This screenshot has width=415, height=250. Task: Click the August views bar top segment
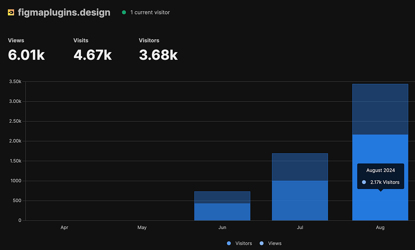380,109
